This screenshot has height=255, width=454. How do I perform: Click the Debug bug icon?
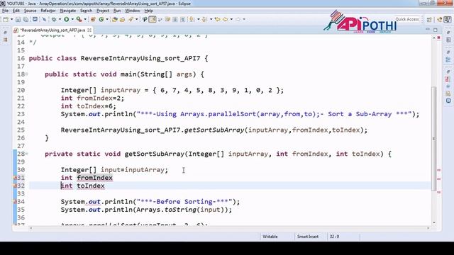point(54,19)
